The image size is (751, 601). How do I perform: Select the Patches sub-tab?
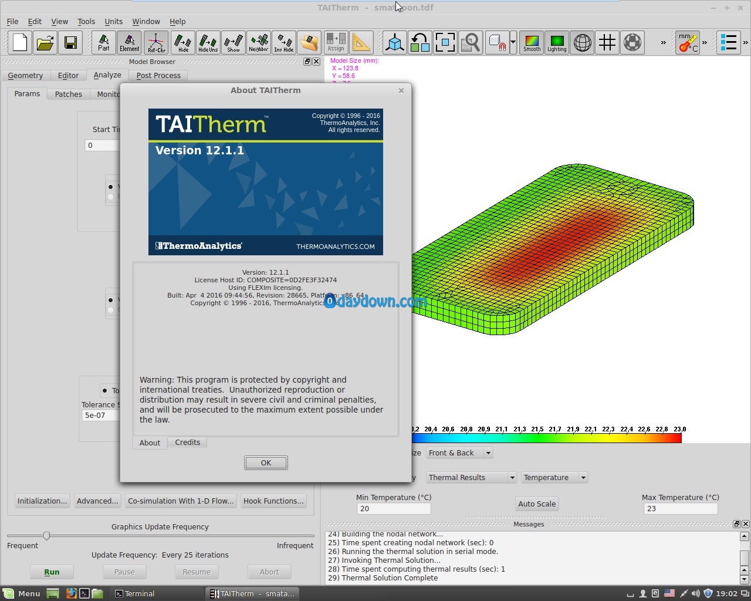tap(69, 94)
